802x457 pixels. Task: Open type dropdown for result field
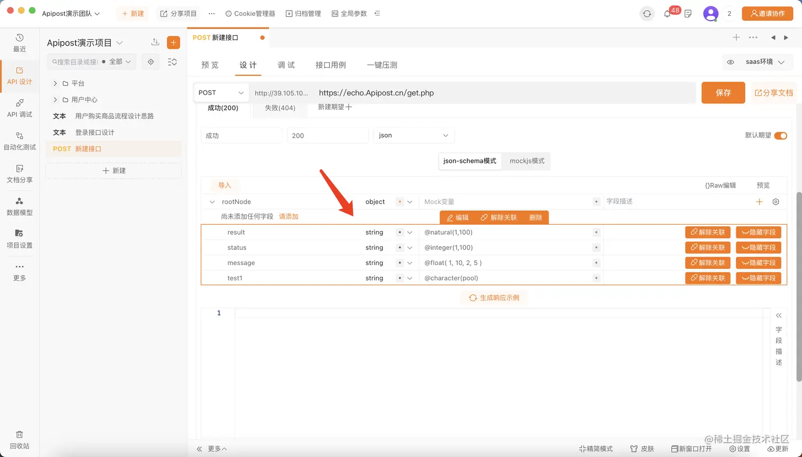[409, 232]
